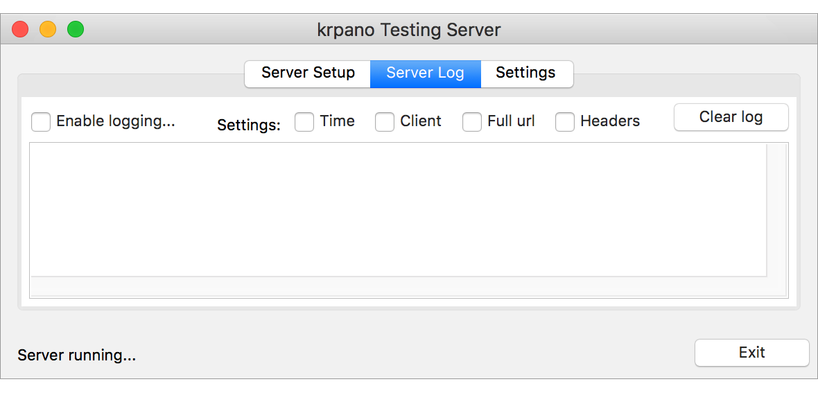Close the window with the red button
Screen dimensions: 818x393
coord(21,30)
